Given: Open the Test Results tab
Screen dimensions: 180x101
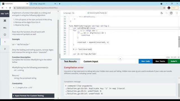Looking at the screenshot, I should pyautogui.click(x=70, y=61).
